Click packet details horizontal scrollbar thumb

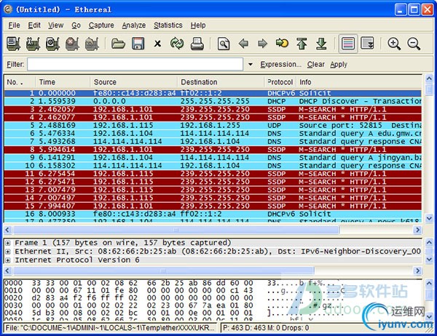tap(164, 271)
